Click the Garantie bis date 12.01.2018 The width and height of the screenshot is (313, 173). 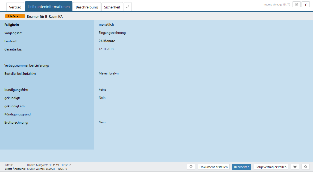coord(106,49)
